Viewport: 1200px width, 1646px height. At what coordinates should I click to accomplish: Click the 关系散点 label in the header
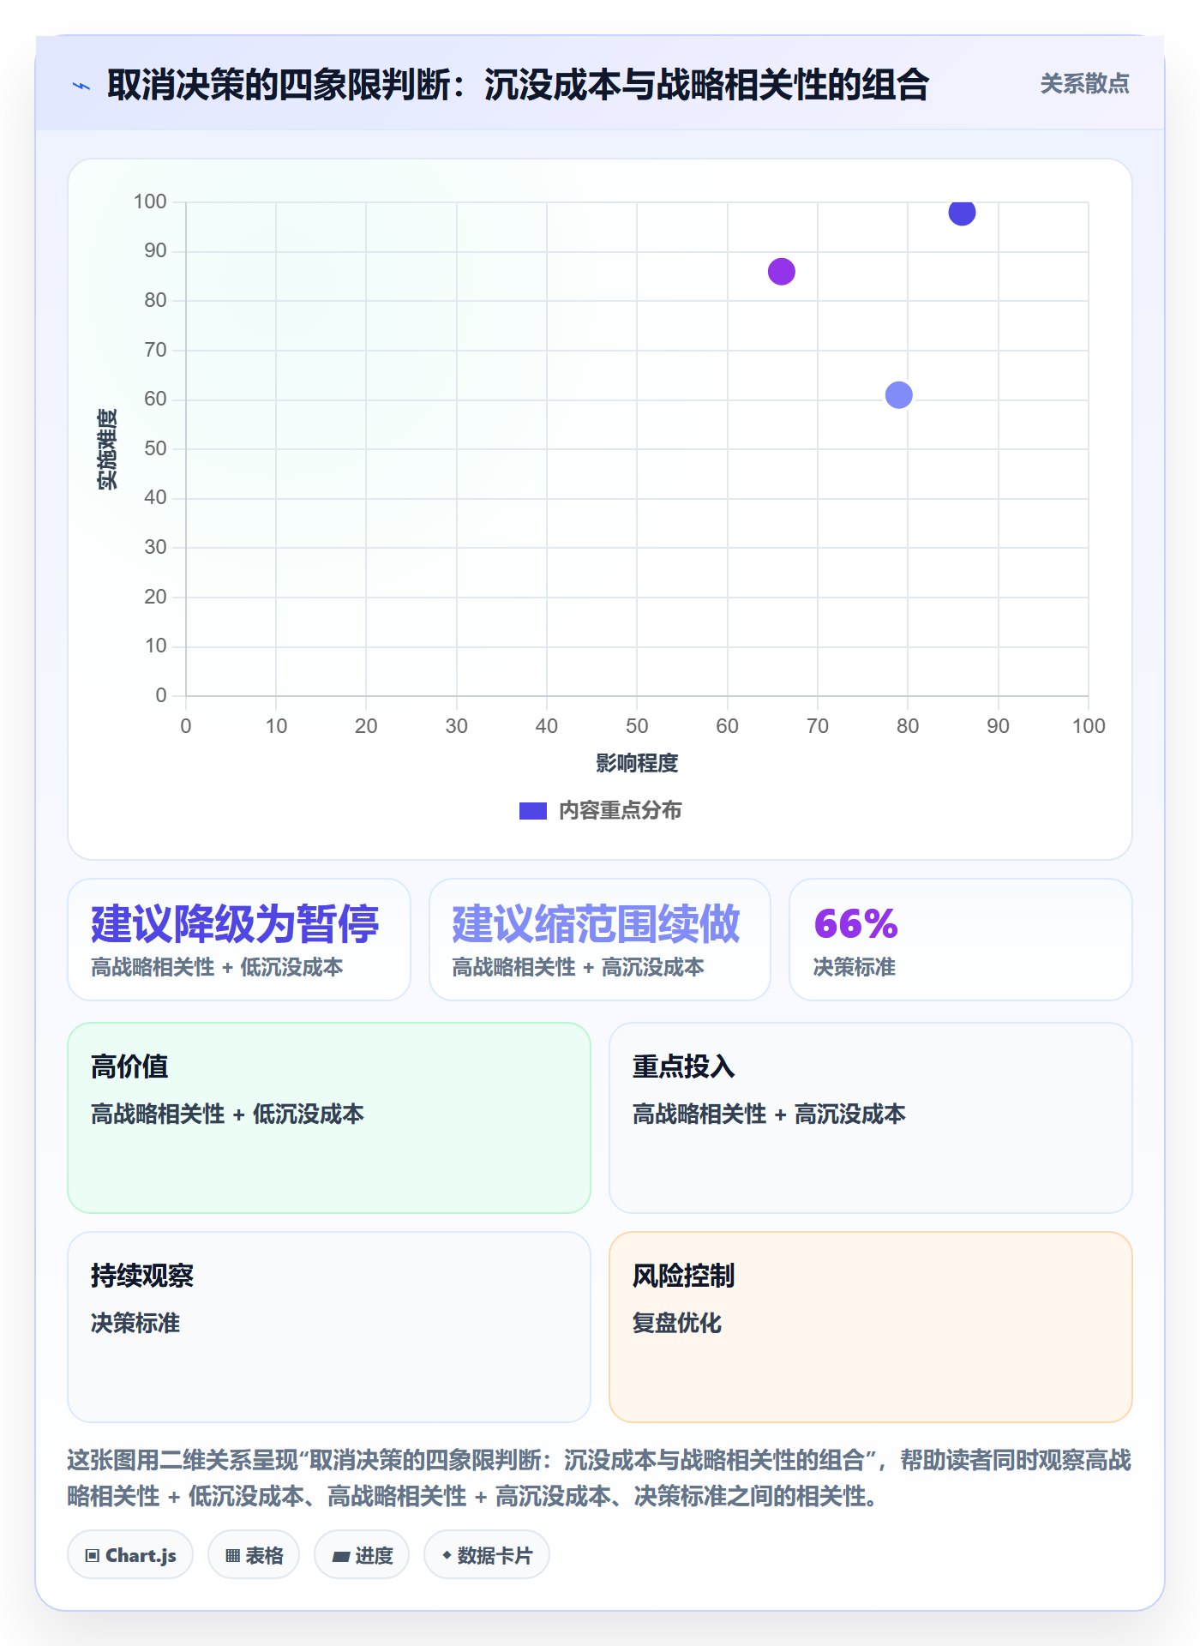click(1084, 84)
